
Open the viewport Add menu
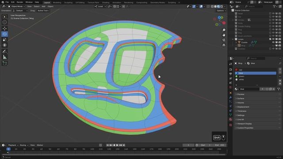(43, 7)
